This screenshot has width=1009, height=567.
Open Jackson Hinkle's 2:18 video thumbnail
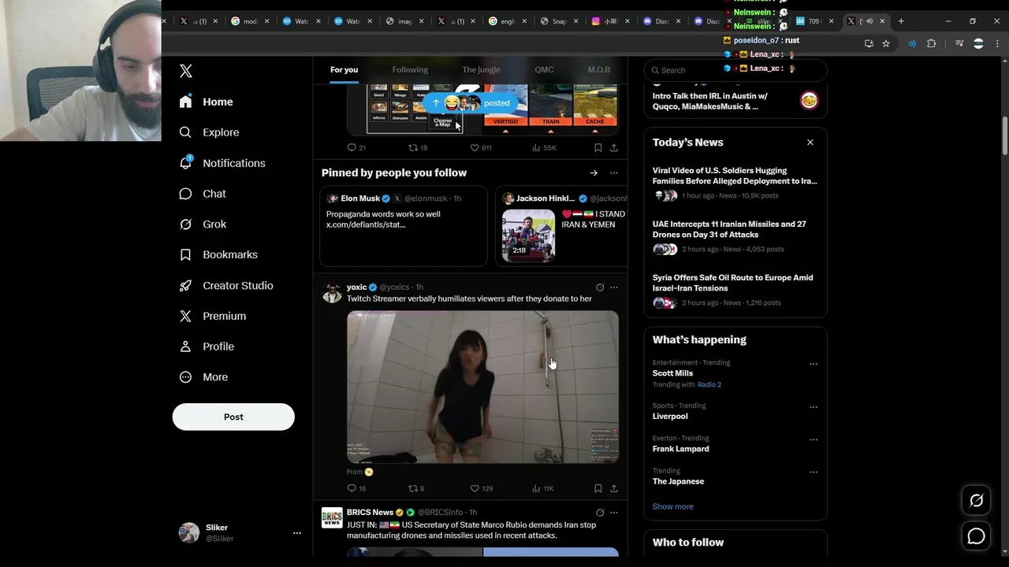click(528, 235)
